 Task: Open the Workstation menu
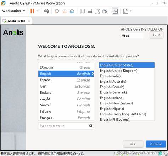[x=13, y=11]
